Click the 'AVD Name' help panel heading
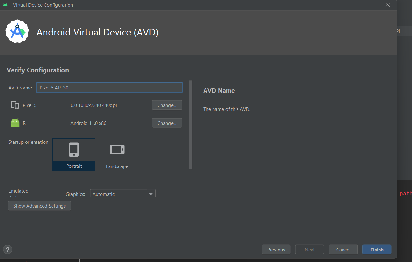 coord(219,91)
